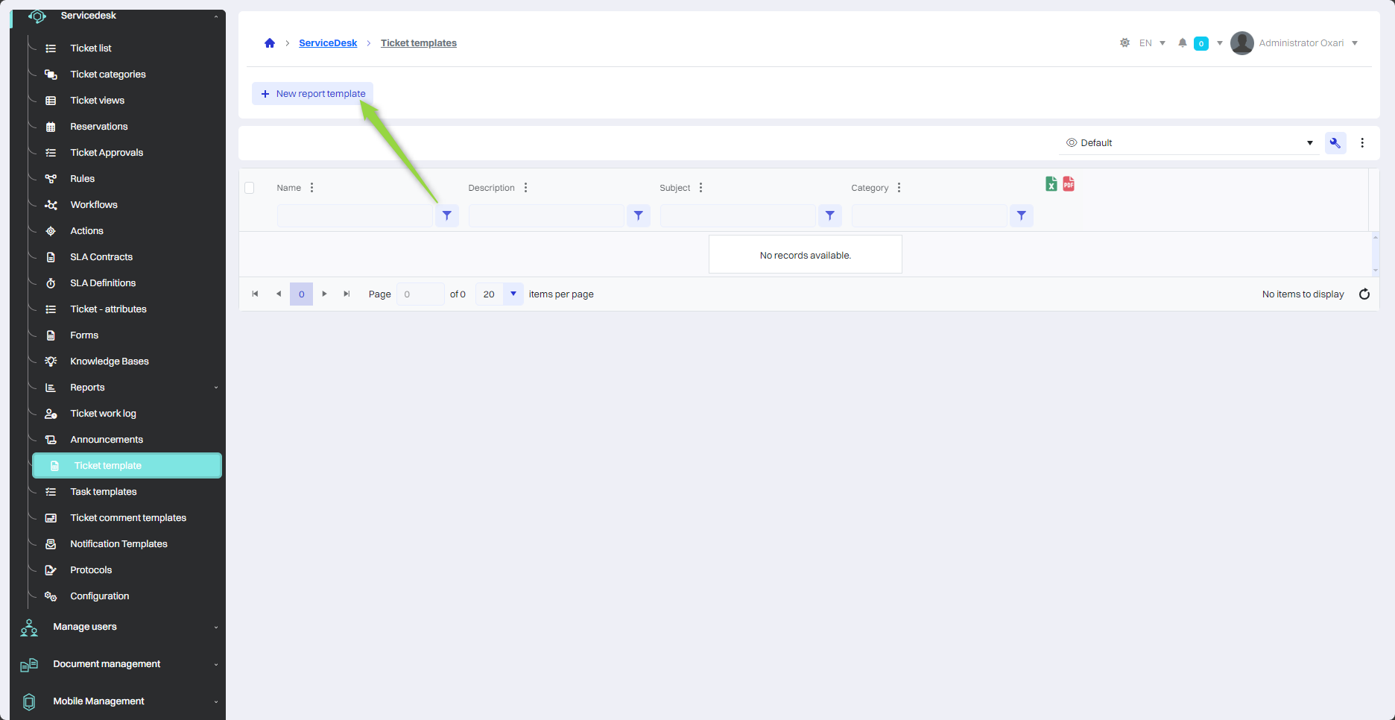Open Ticket list in sidebar
Viewport: 1395px width, 720px height.
point(91,48)
